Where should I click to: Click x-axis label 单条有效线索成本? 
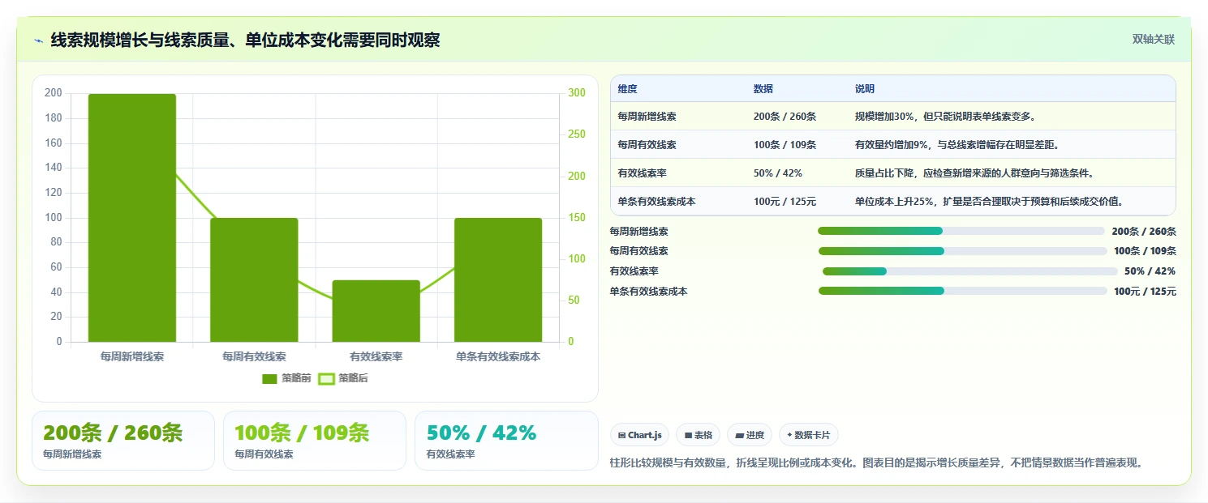(498, 356)
